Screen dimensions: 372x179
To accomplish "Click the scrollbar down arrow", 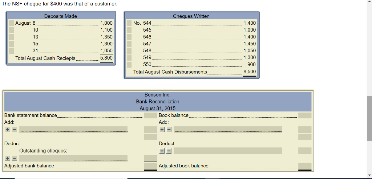I will point(369,175).
